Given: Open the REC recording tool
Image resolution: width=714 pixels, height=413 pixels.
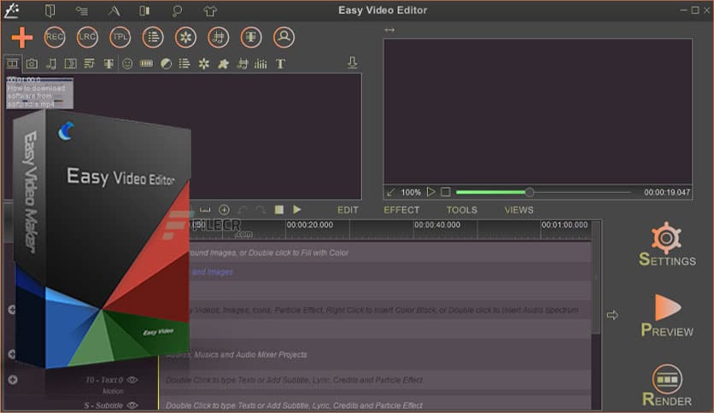Looking at the screenshot, I should pos(55,38).
